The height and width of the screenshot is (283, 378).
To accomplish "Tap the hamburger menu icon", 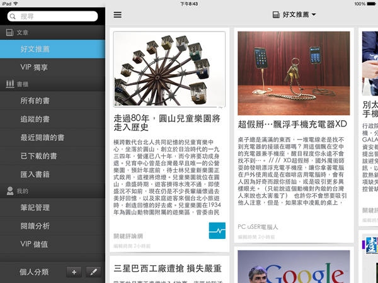I will coord(117,14).
